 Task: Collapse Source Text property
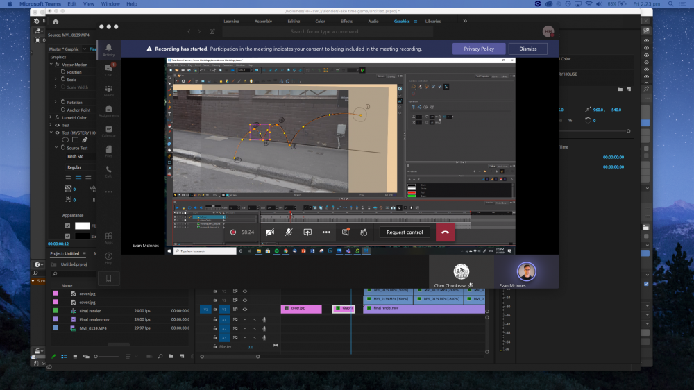[x=56, y=147]
